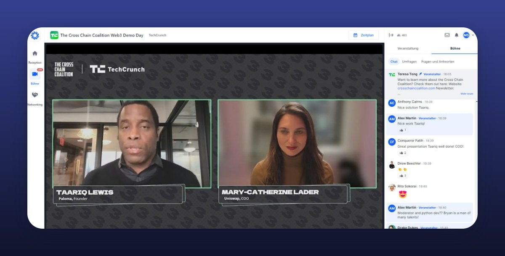Open the crosschaincoalition.com link
The height and width of the screenshot is (256, 505).
[415, 88]
